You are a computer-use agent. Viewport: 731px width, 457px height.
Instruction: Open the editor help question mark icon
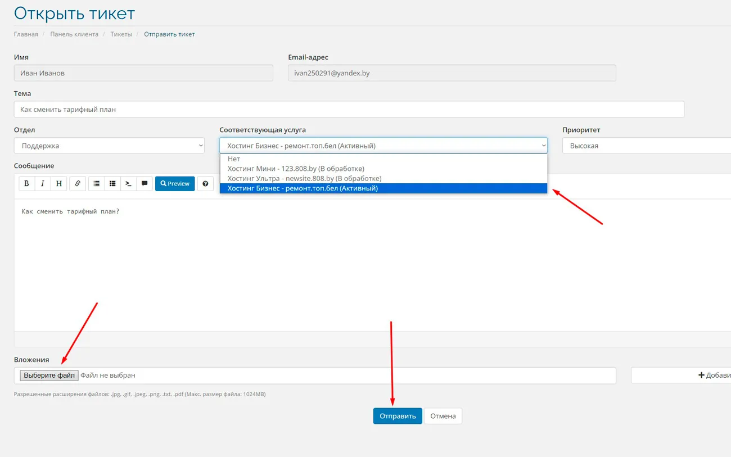click(x=205, y=184)
